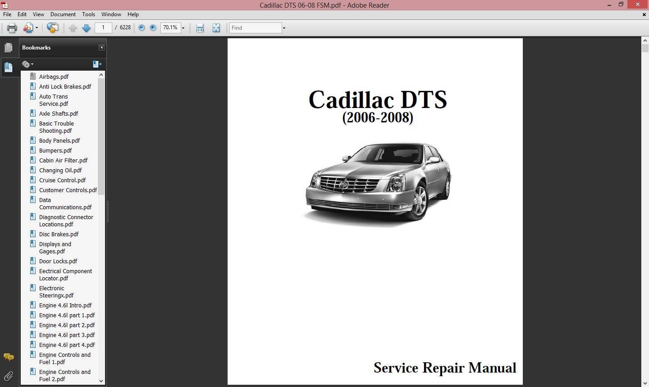Open the Displays and Gages.pdf bookmark
The image size is (649, 387).
(x=55, y=247)
